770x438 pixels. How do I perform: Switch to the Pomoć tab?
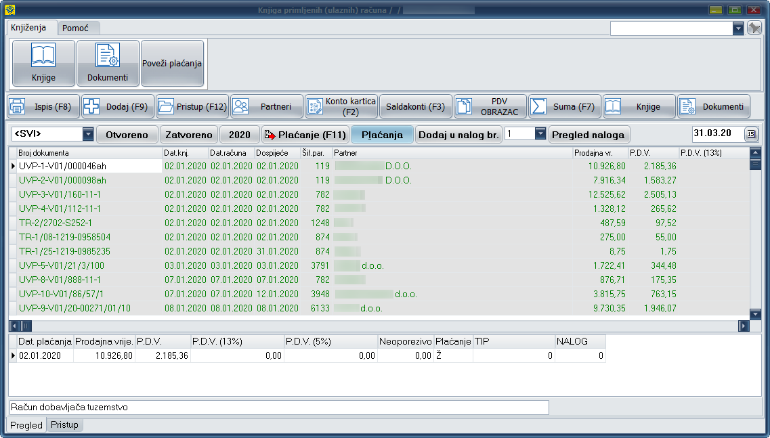[x=75, y=28]
